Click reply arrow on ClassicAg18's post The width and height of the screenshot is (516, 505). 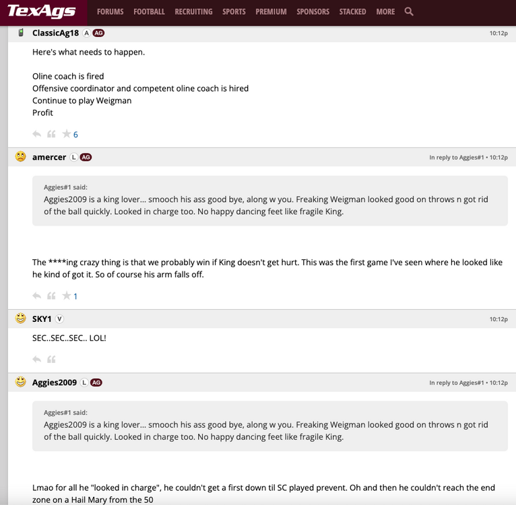pyautogui.click(x=36, y=134)
